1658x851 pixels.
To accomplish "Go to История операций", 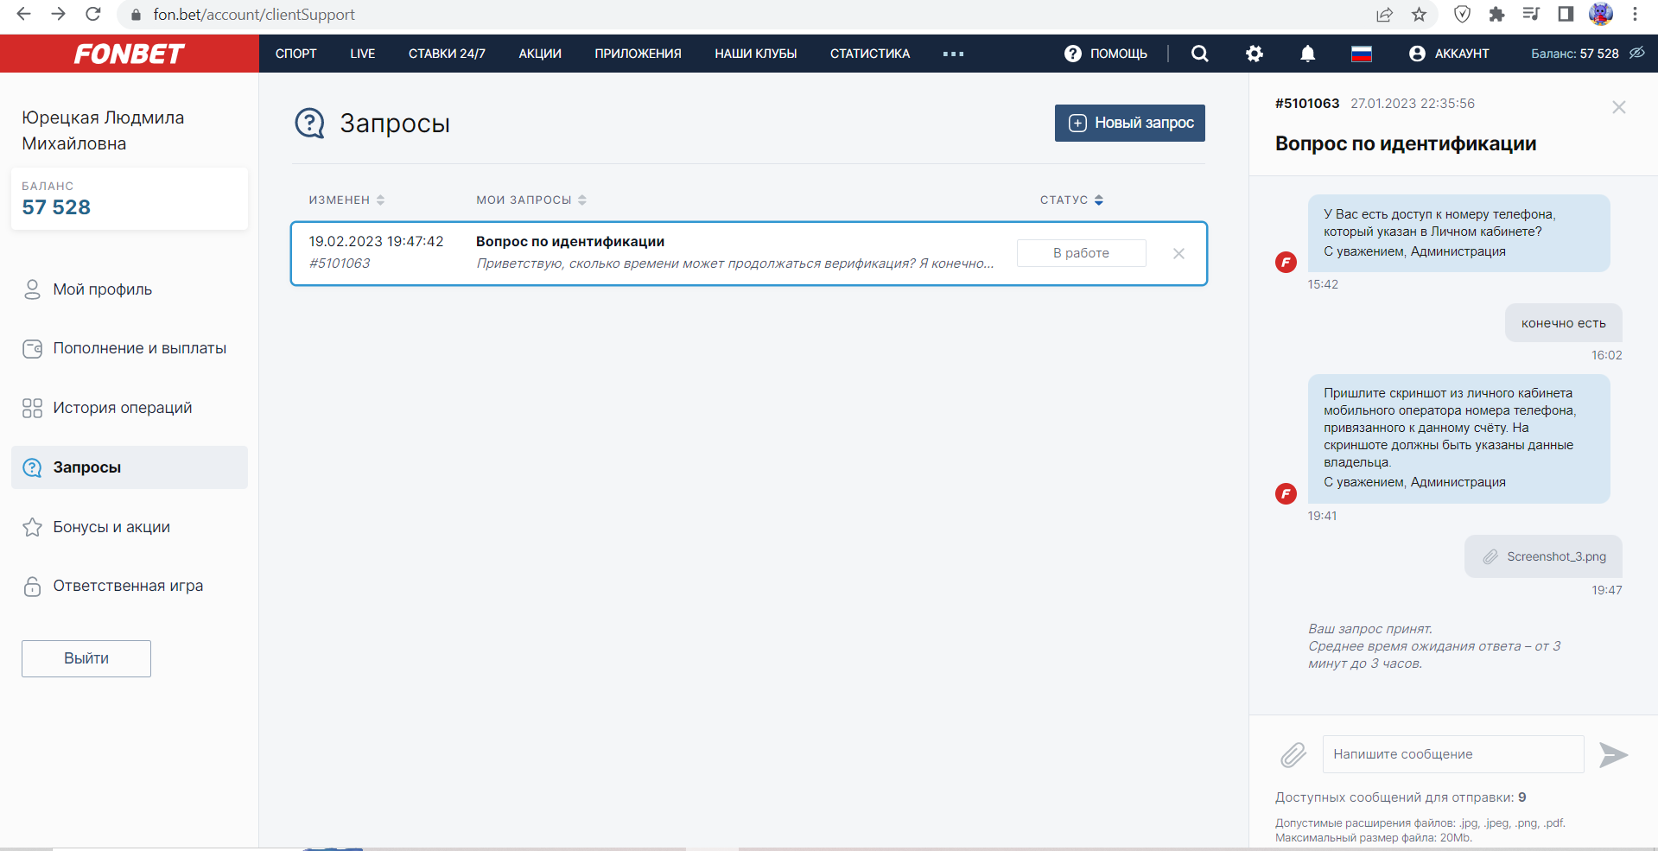I will pyautogui.click(x=122, y=408).
